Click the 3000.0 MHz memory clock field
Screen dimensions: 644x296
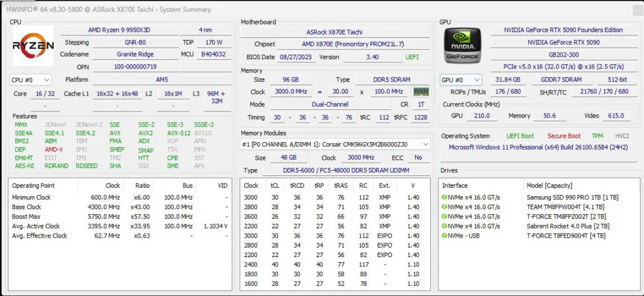(x=291, y=92)
